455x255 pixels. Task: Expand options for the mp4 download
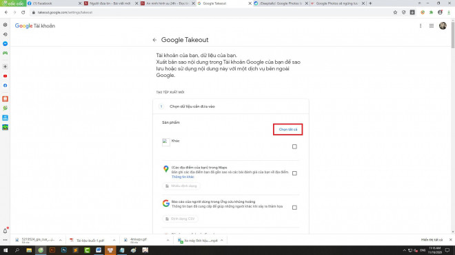click(x=222, y=241)
